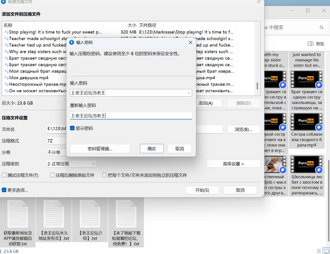Image resolution: width=330 pixels, height=254 pixels.
Task: Sort by the 大小 column header
Action: pos(132,25)
